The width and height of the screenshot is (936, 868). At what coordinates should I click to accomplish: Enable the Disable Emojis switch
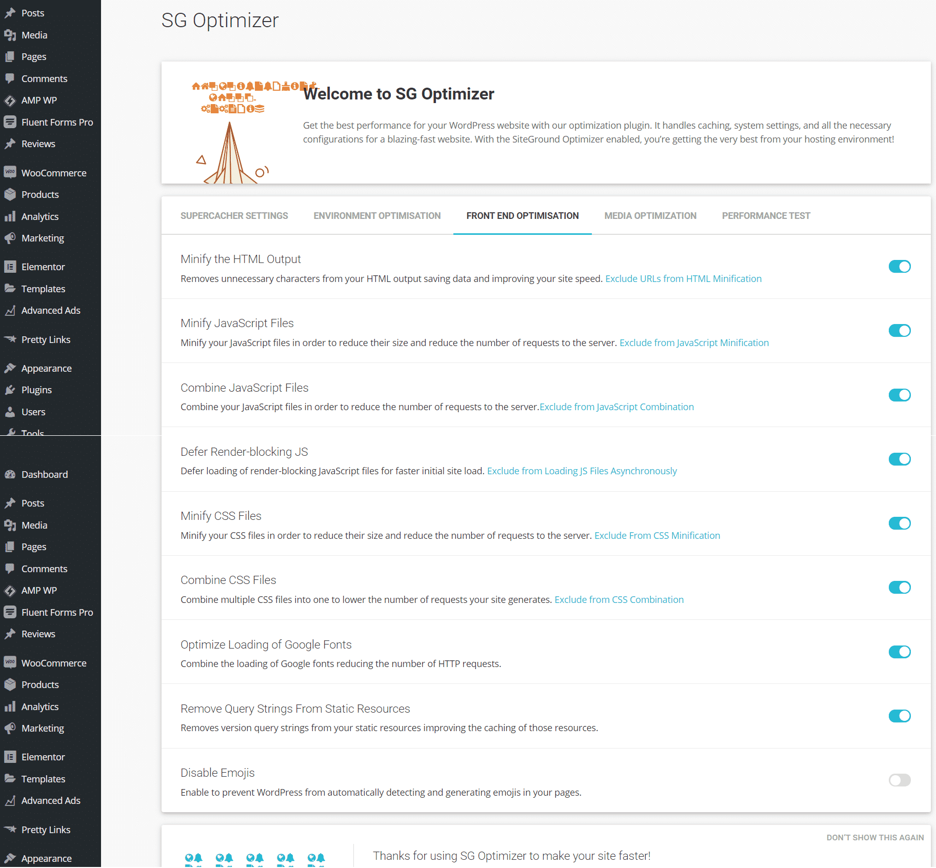tap(900, 780)
